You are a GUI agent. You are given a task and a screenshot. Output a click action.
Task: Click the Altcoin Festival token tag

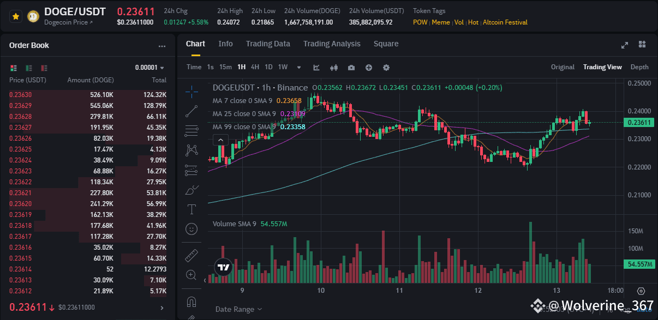click(505, 22)
